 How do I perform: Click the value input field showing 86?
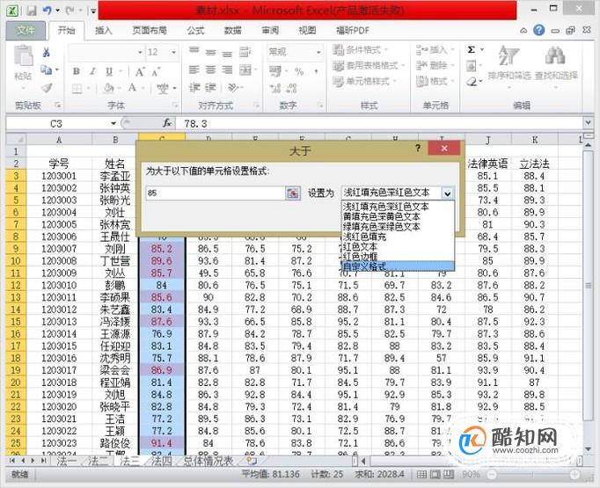216,193
